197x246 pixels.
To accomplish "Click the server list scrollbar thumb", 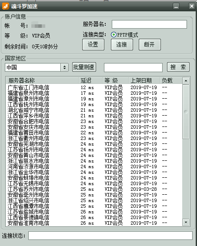I will click(x=186, y=112).
